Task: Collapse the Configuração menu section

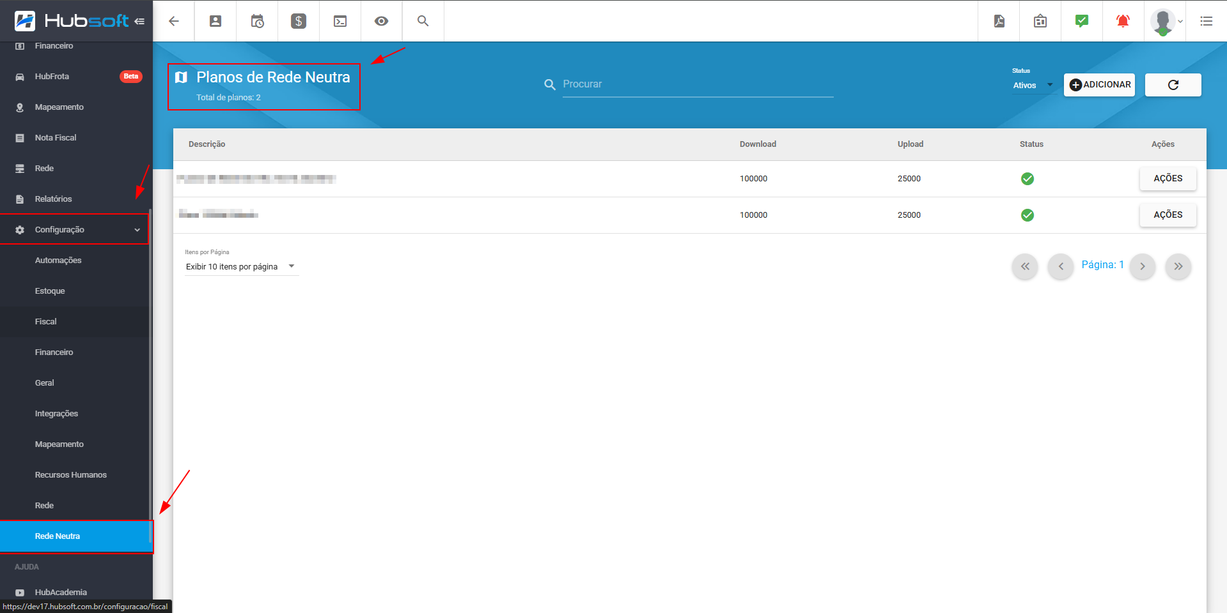Action: point(75,230)
